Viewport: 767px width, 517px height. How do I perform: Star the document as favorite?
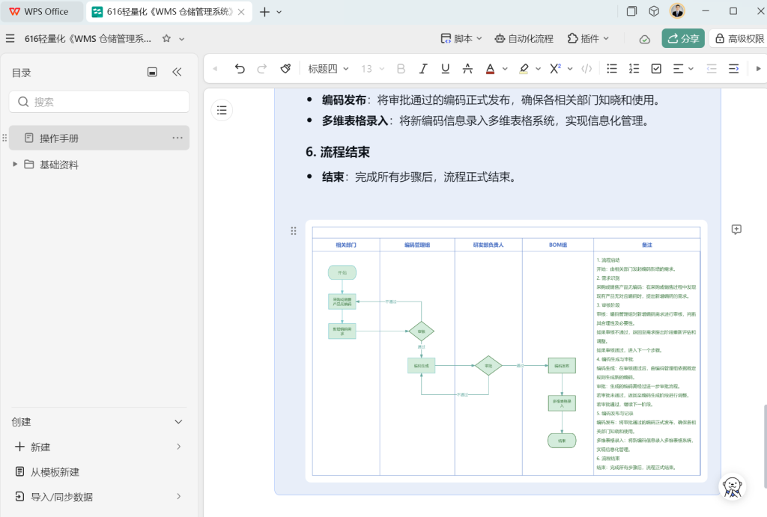click(166, 39)
